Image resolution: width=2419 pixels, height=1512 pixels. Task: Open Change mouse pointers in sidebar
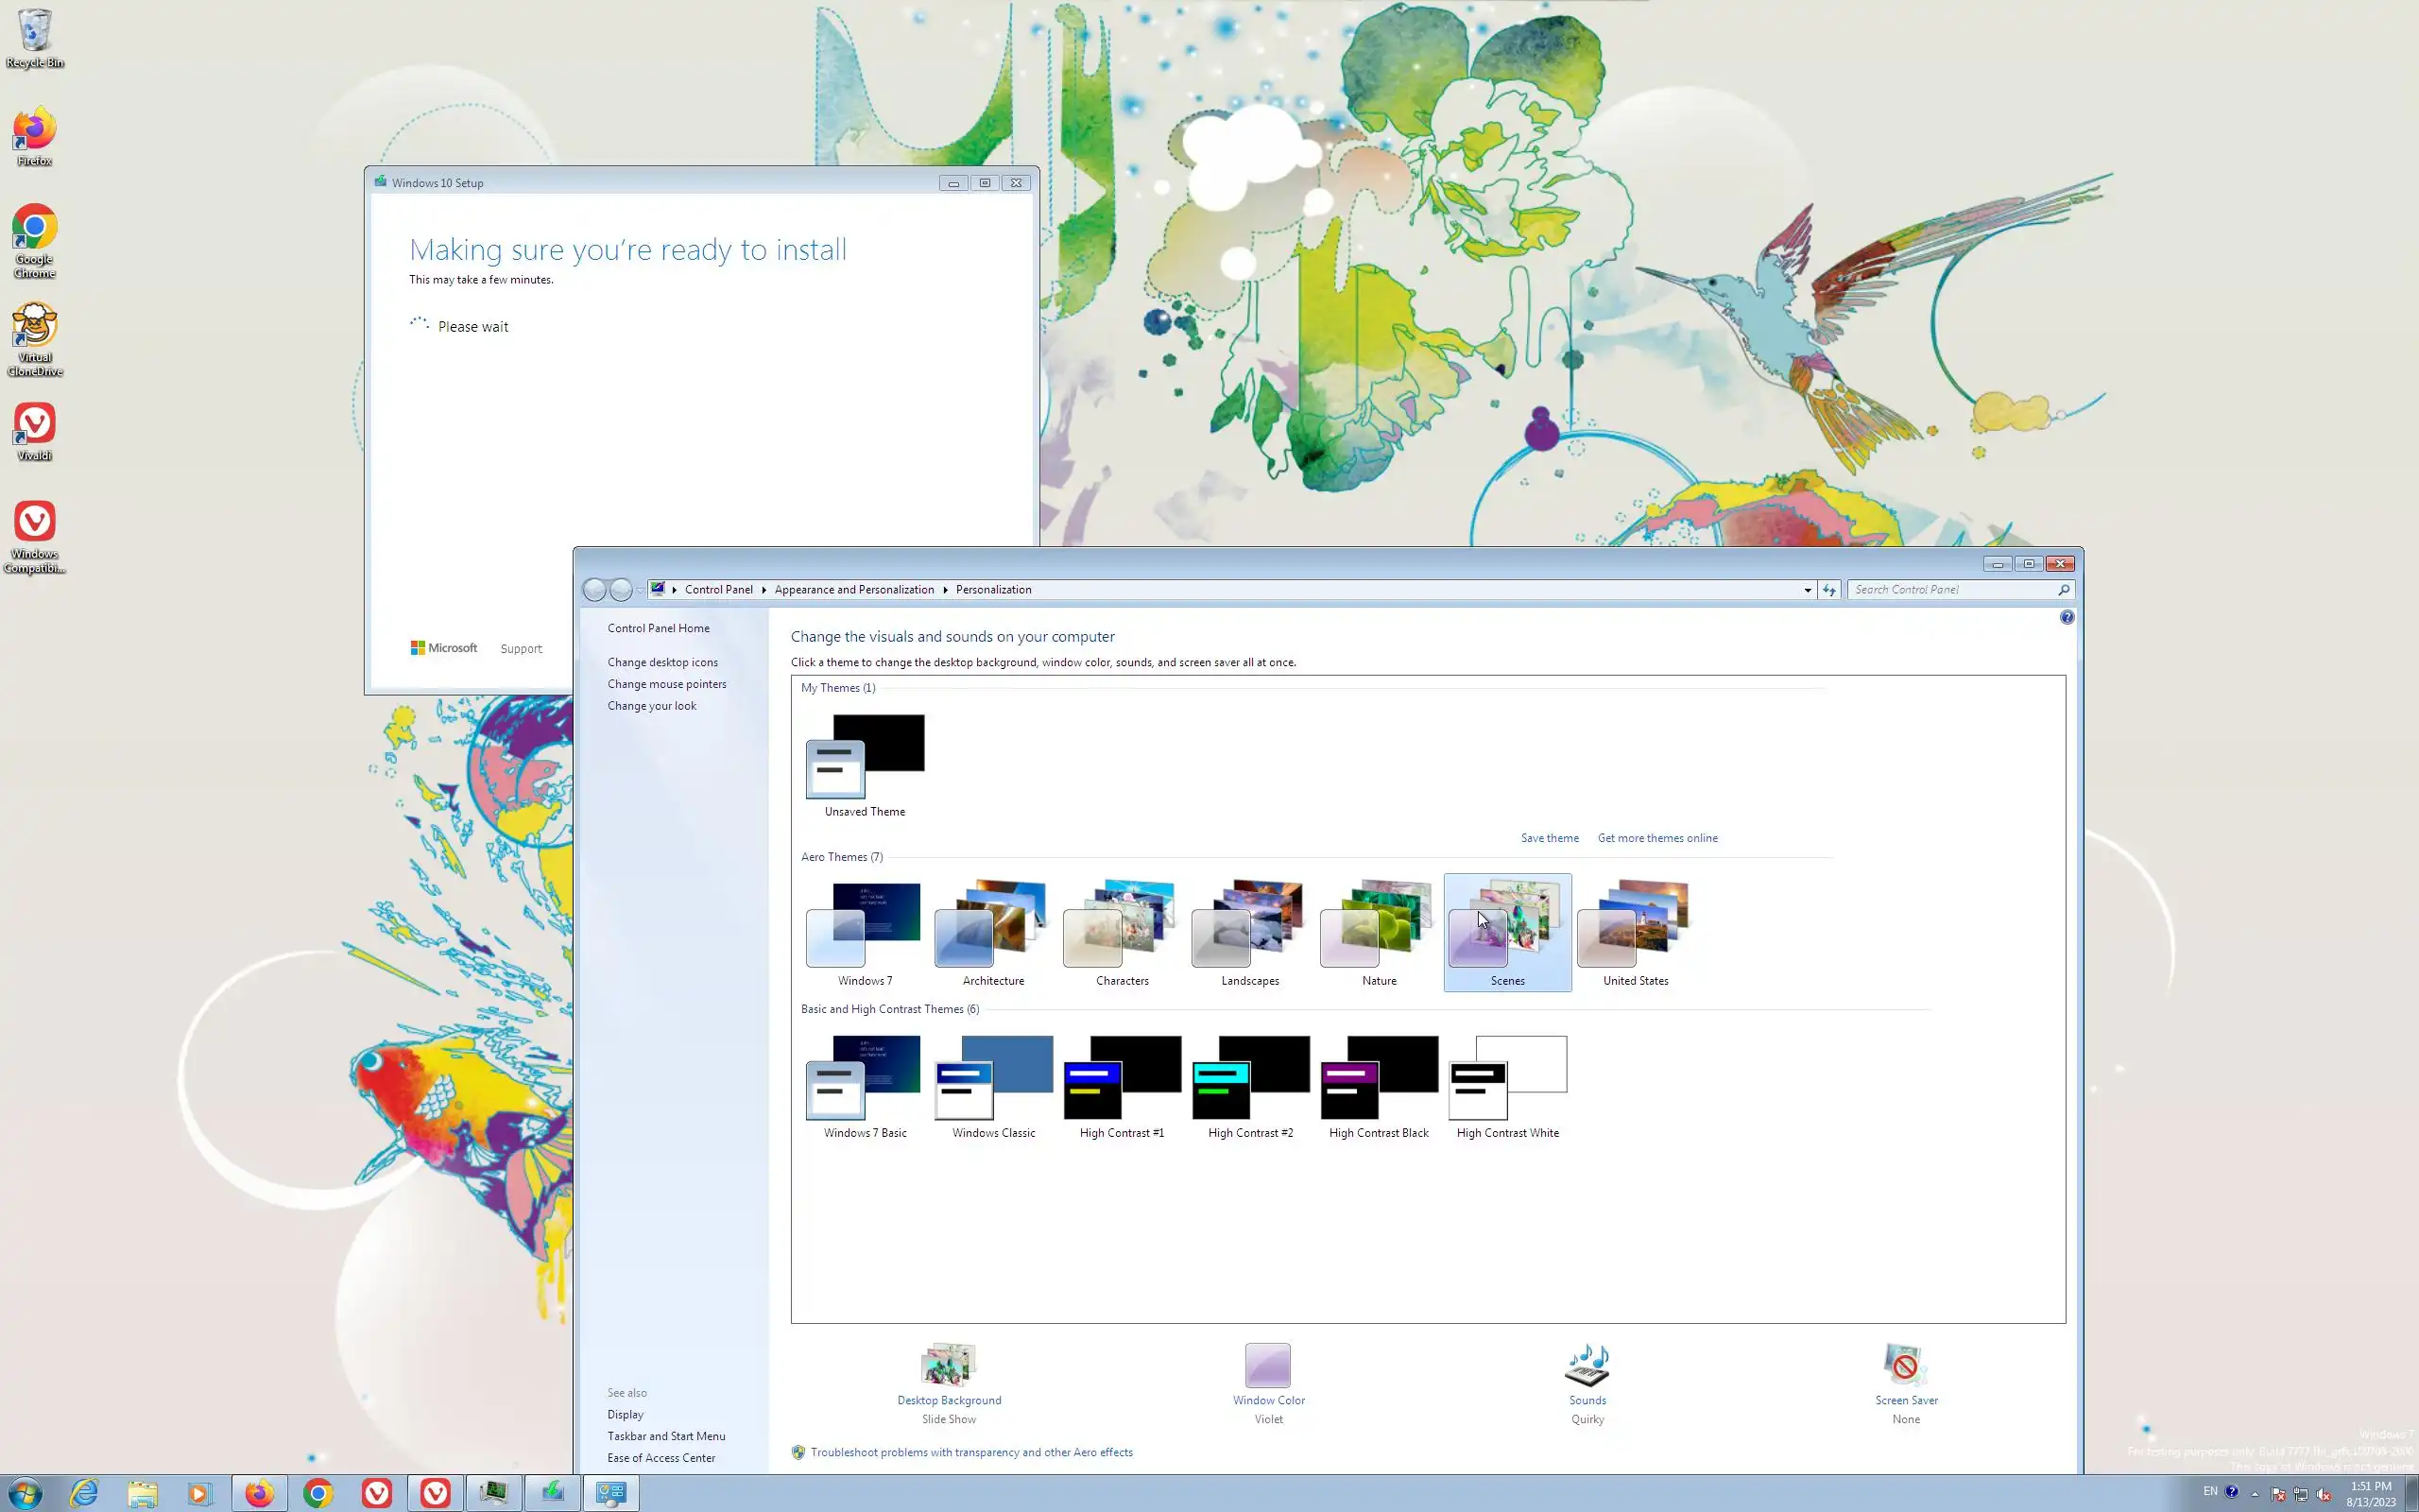[x=666, y=684]
